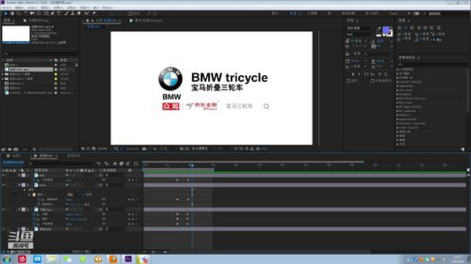471x264 pixels.
Task: Toggle the Ligatures checkbox in Character panel
Action: [349, 81]
